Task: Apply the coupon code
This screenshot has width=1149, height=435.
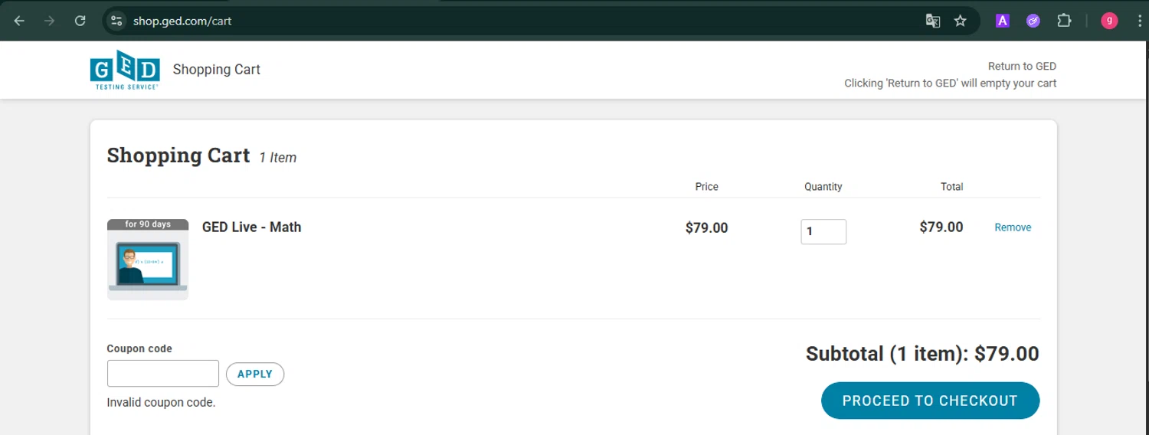Action: point(255,374)
